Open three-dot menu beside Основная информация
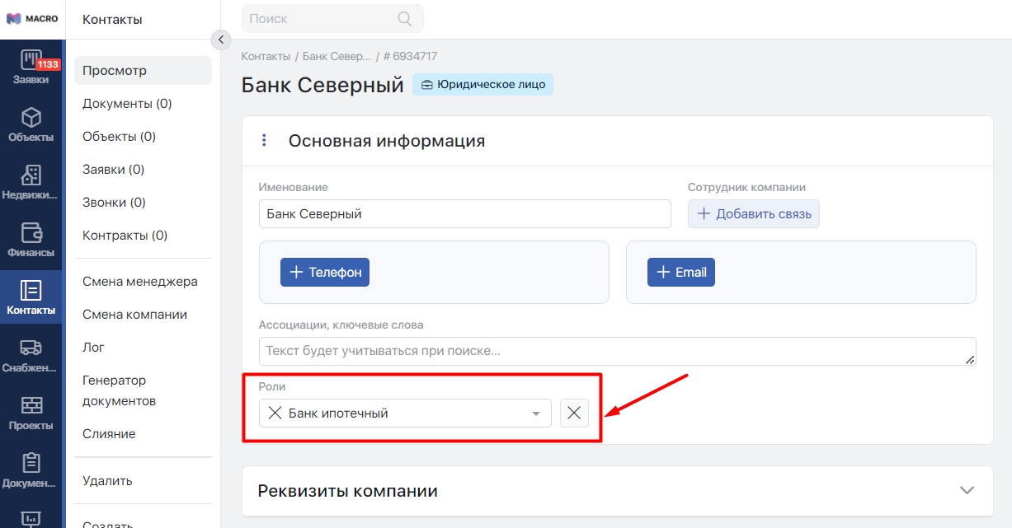The height and width of the screenshot is (528, 1012). (264, 141)
